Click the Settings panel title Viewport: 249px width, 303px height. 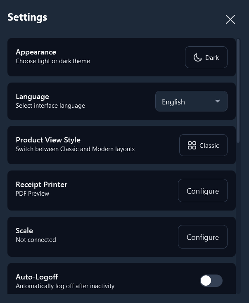[x=27, y=17]
